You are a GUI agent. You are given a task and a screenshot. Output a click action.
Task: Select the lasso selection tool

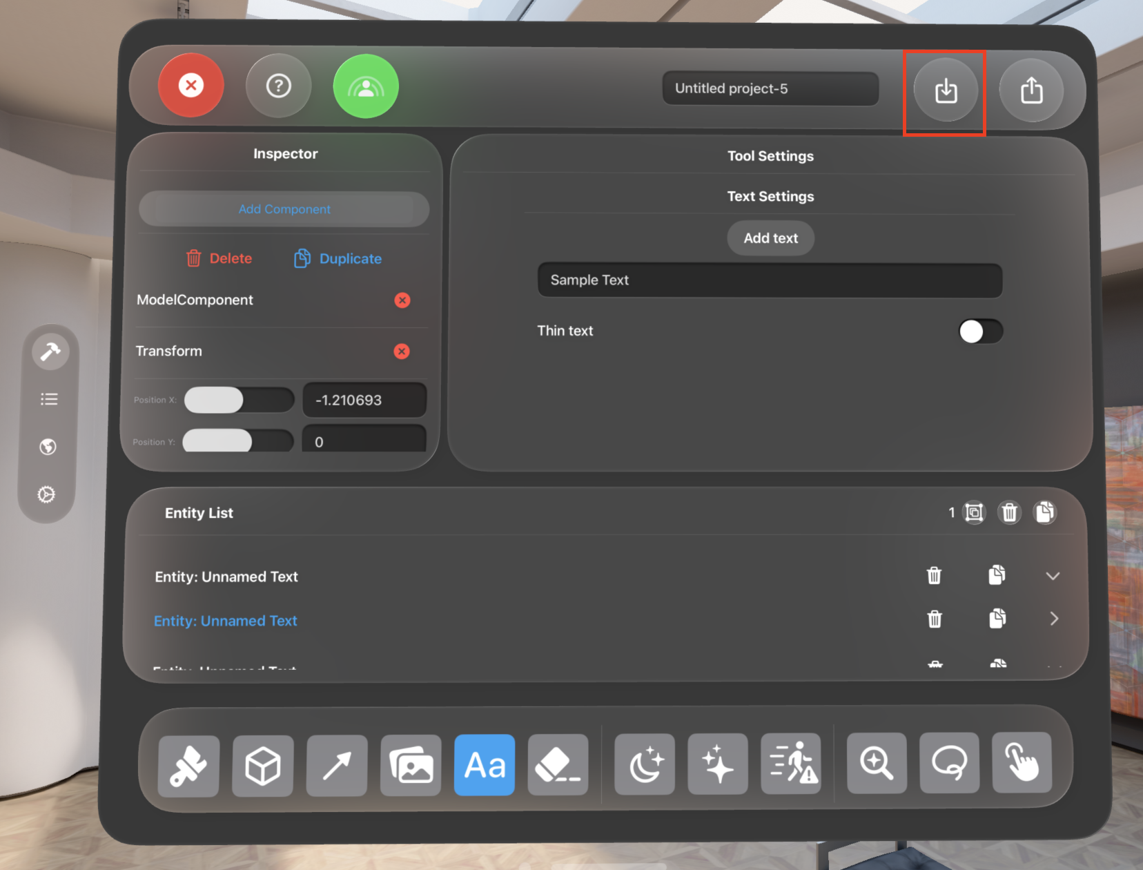tap(949, 764)
